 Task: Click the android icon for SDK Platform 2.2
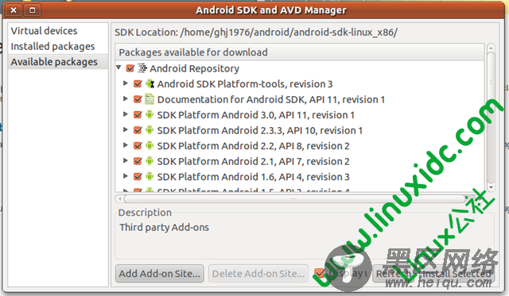tap(150, 146)
